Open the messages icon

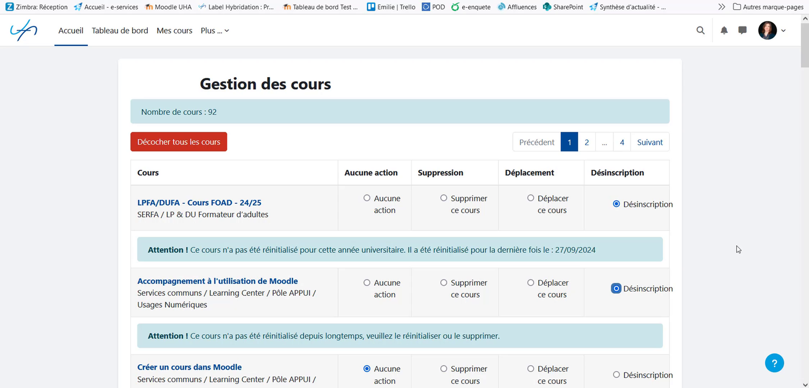coord(742,30)
